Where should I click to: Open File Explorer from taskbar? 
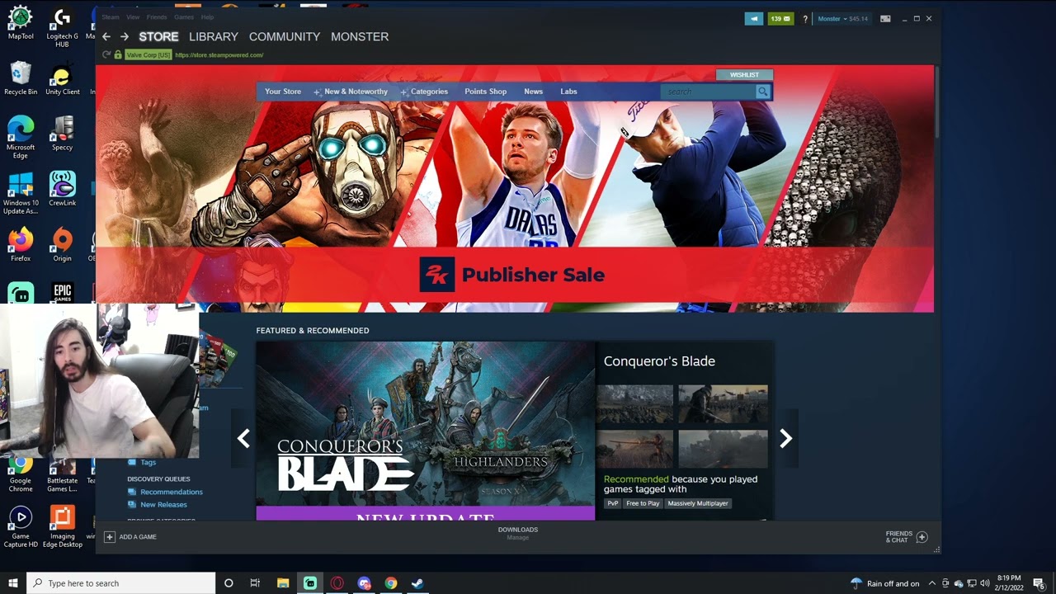coord(282,583)
